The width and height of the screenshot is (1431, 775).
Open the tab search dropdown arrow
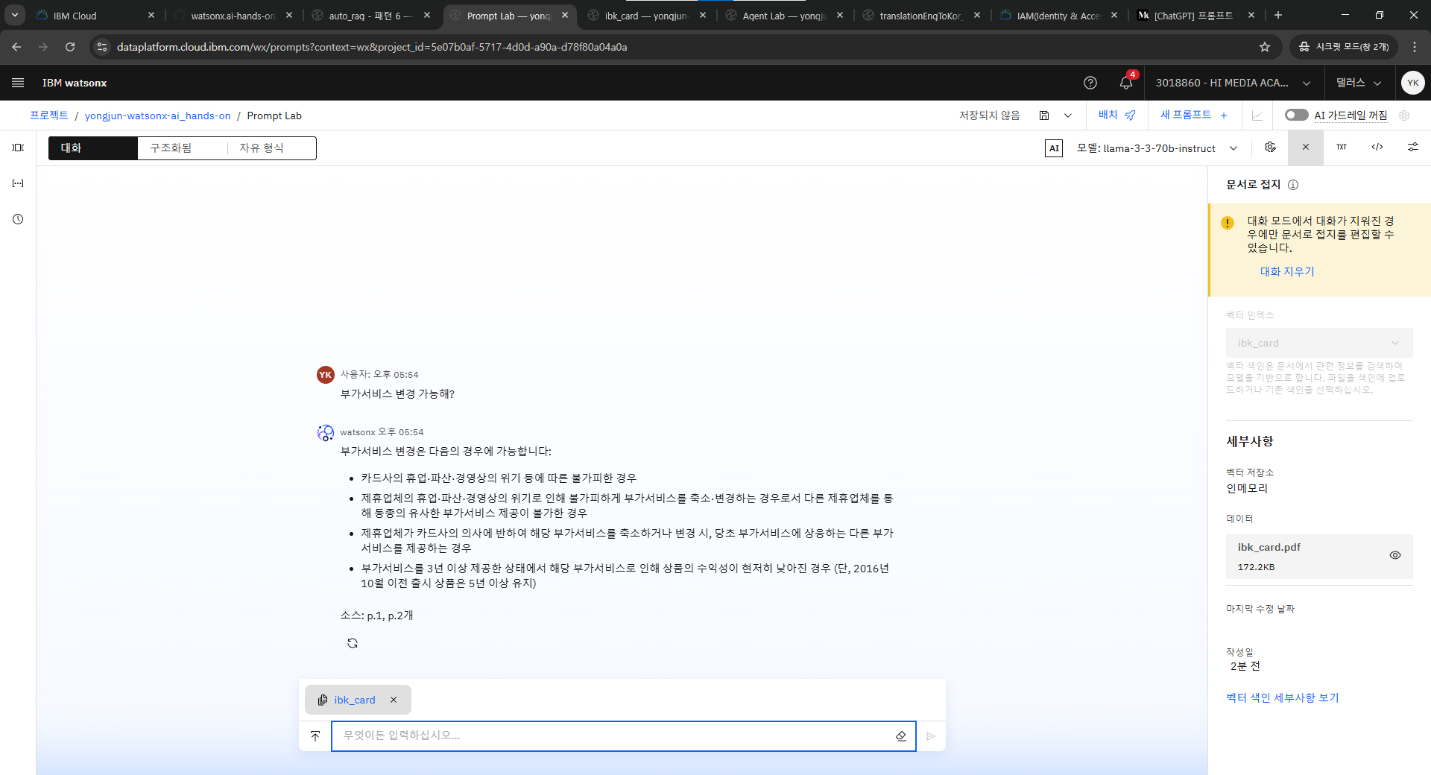point(15,15)
